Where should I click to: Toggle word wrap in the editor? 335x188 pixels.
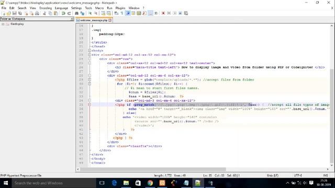pyautogui.click(x=116, y=13)
